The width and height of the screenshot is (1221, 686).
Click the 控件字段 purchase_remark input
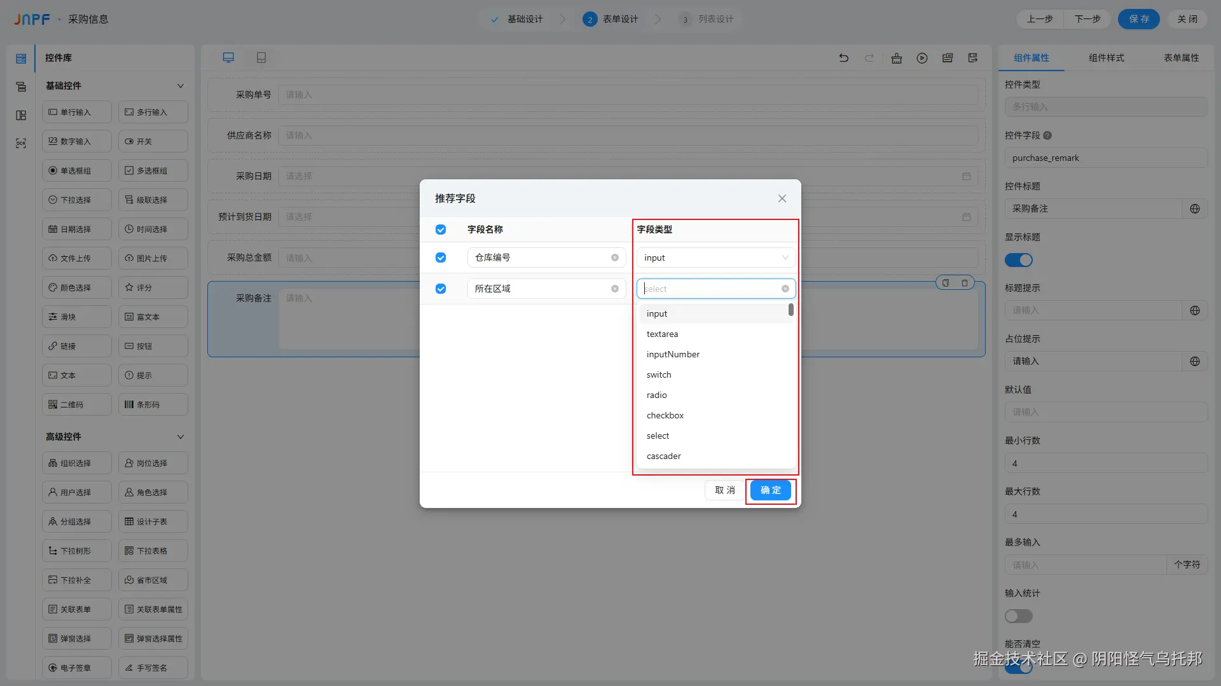(1106, 158)
